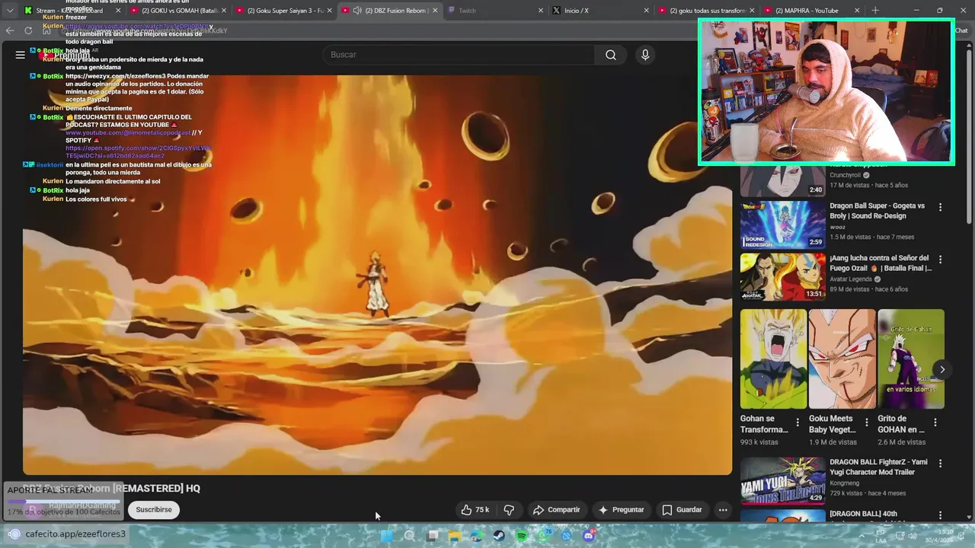Open Gohan se Transforma short thumbnail

point(773,358)
